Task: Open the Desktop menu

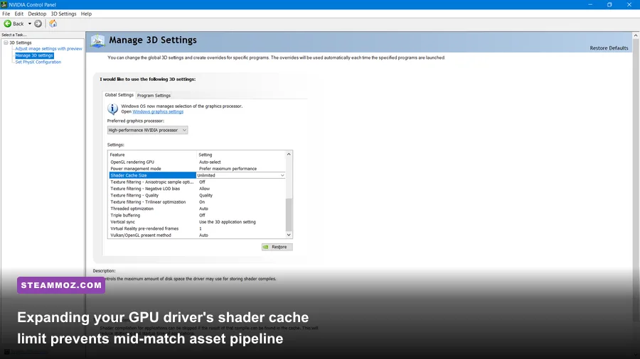Action: tap(37, 14)
